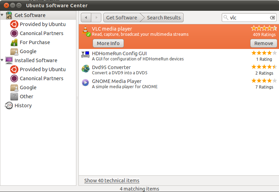This screenshot has height=192, width=279.
Task: Open the History clock icon in sidebar
Action: [x=9, y=106]
